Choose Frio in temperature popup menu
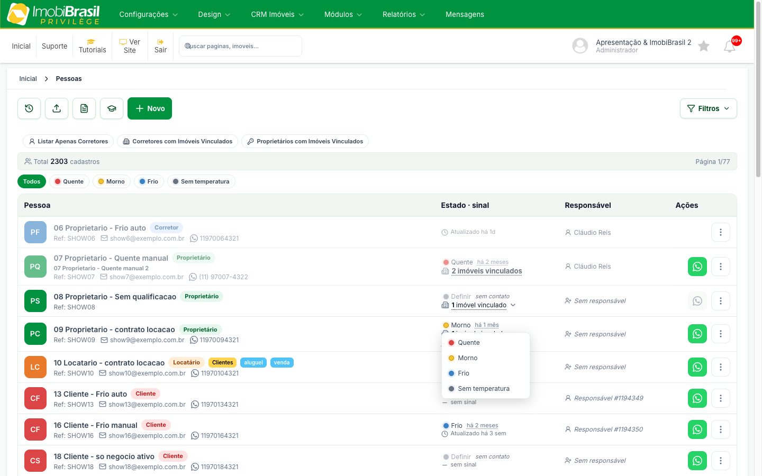 pos(486,373)
